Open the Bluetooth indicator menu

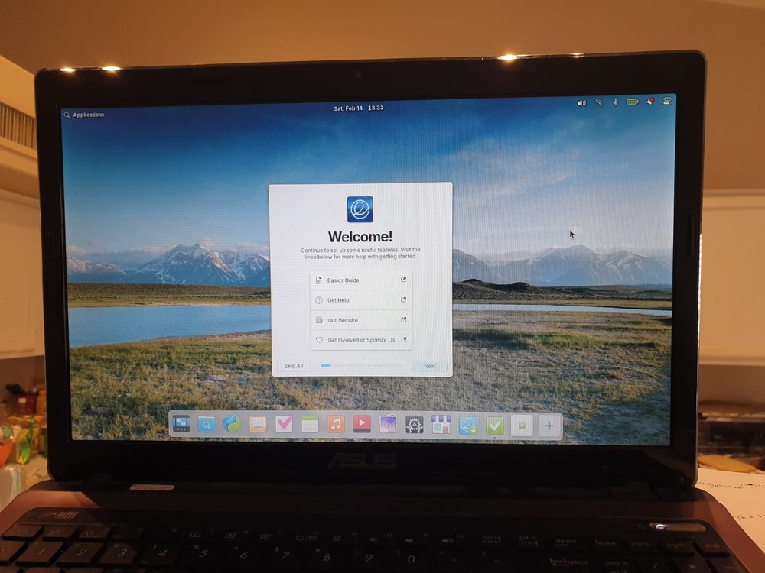pyautogui.click(x=615, y=102)
